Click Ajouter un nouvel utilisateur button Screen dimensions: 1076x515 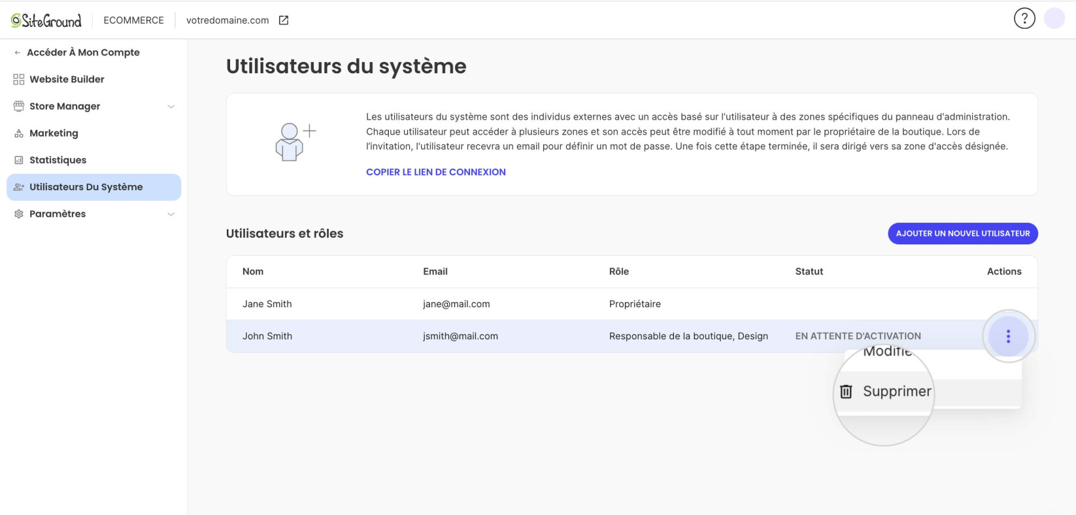(x=963, y=233)
